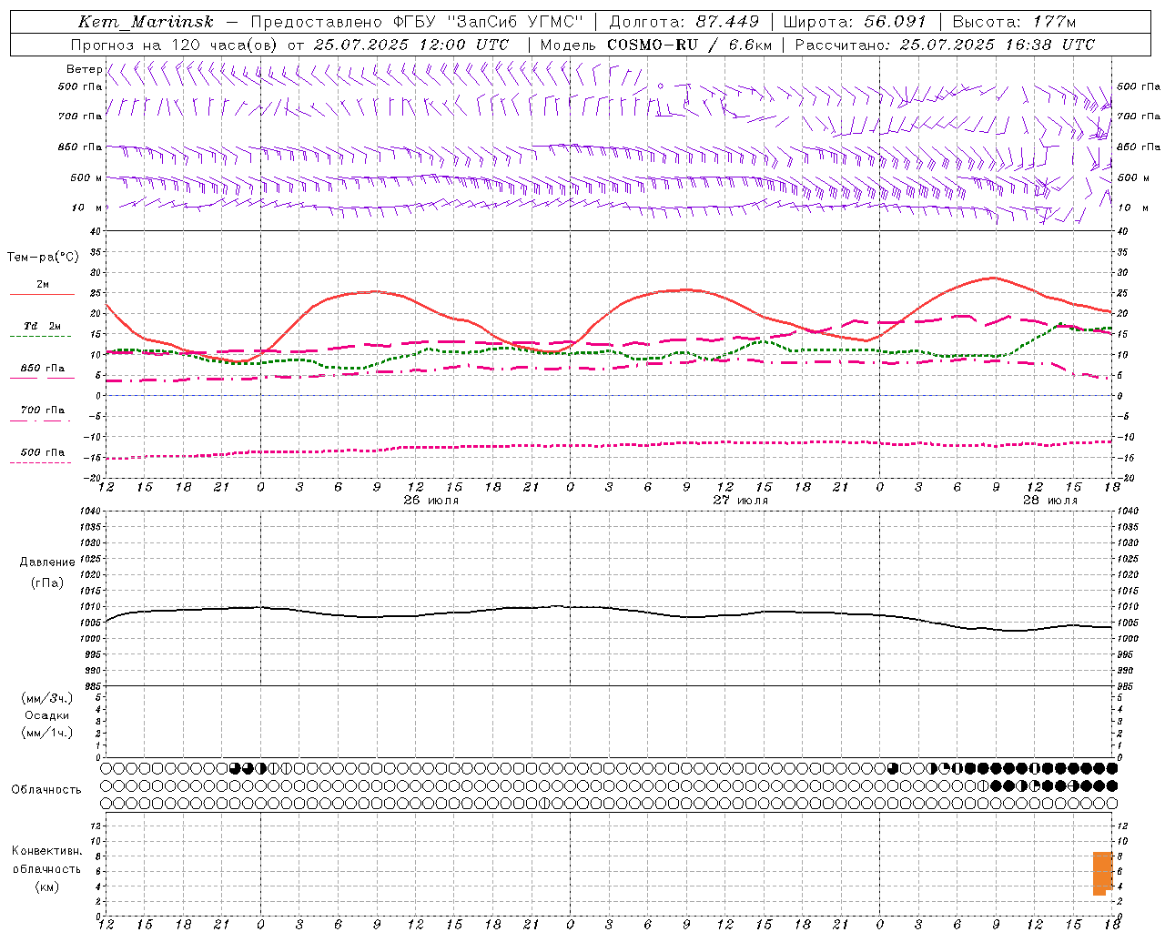Image resolution: width=1165 pixels, height=932 pixels.
Task: Select the Осадки precipitation label
Action: (x=46, y=715)
